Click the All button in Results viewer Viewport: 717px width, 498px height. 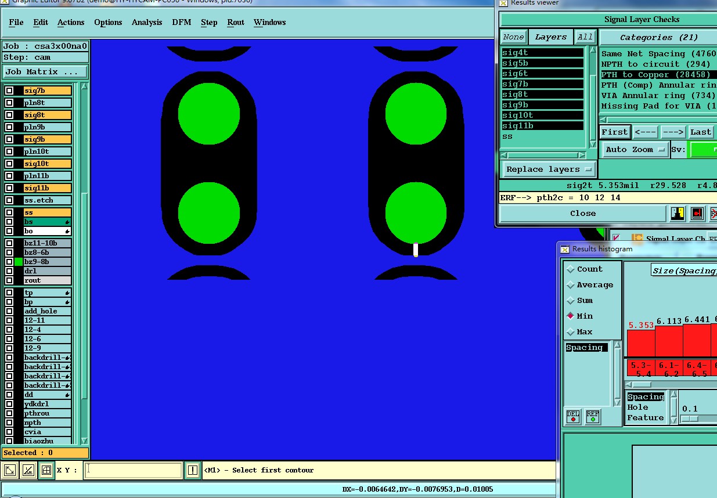pos(585,37)
